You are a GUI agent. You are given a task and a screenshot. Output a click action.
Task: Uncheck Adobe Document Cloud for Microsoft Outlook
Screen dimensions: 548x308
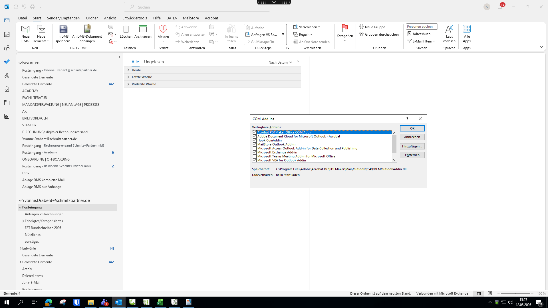[x=255, y=136]
